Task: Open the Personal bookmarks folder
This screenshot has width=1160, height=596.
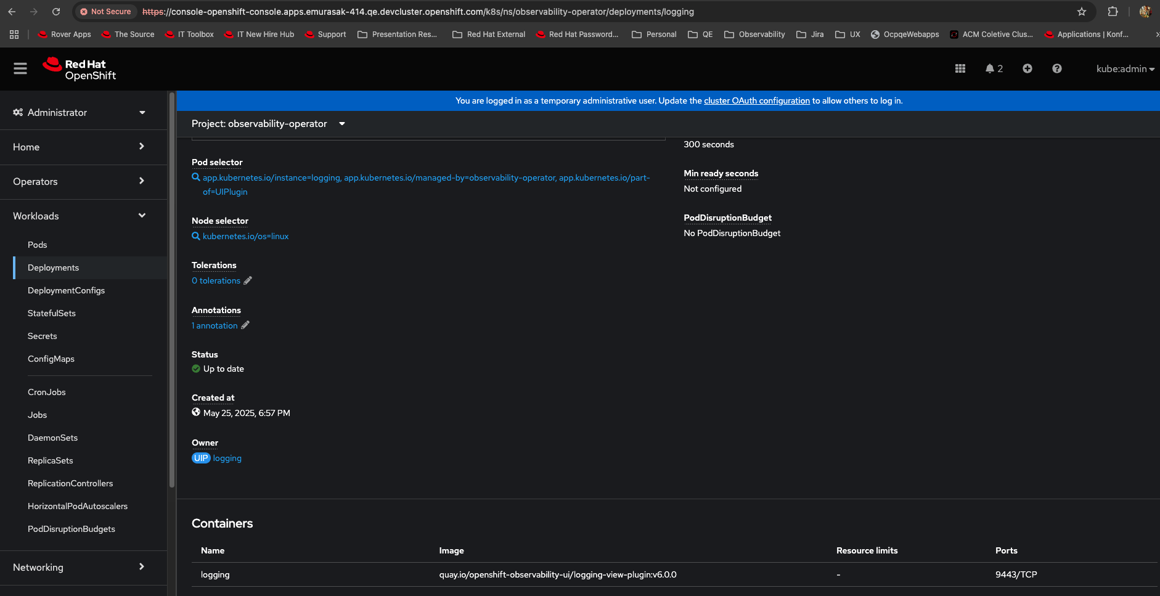Action: click(654, 35)
